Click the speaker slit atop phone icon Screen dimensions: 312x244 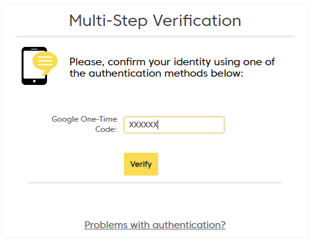pyautogui.click(x=34, y=49)
